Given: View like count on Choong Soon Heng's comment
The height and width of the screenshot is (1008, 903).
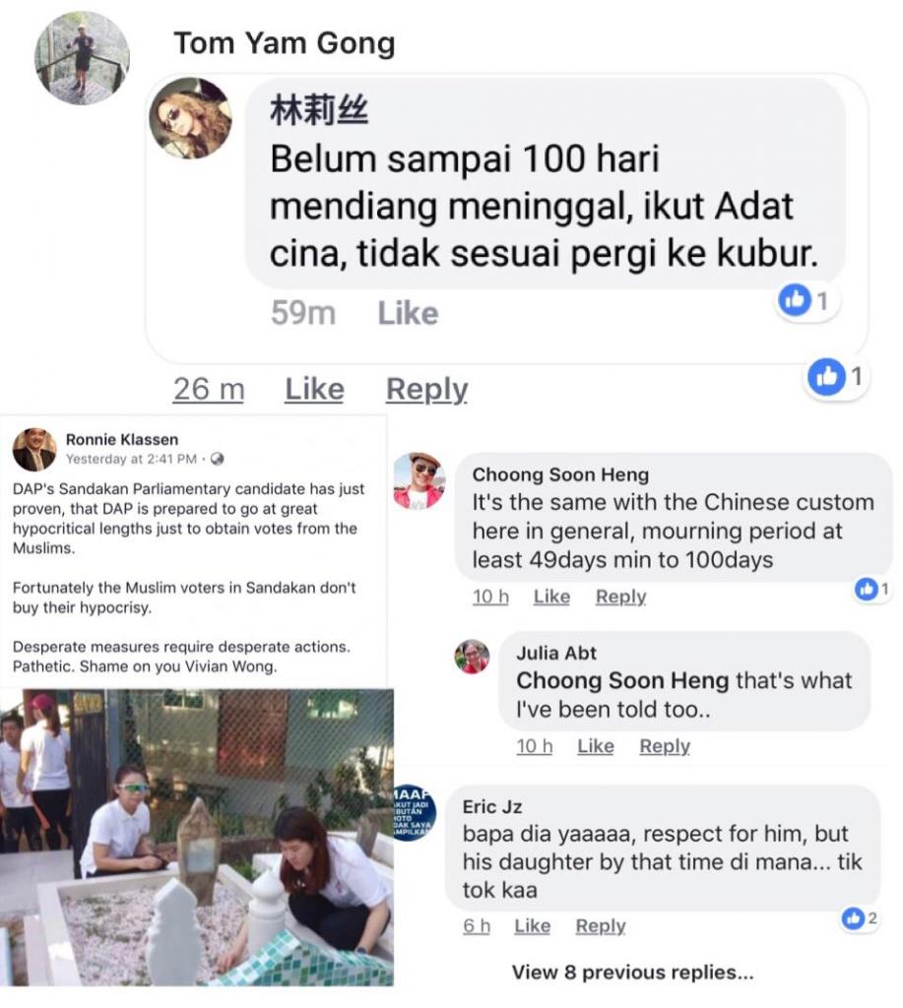Looking at the screenshot, I should (x=872, y=589).
